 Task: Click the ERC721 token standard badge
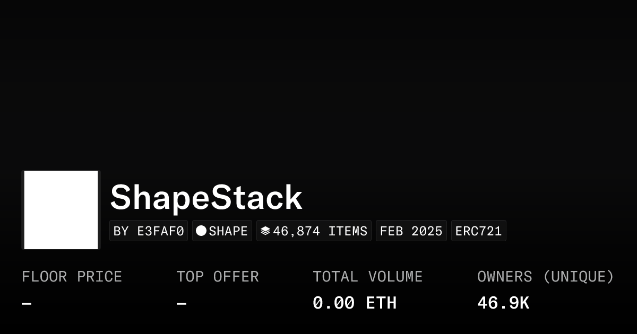(478, 231)
